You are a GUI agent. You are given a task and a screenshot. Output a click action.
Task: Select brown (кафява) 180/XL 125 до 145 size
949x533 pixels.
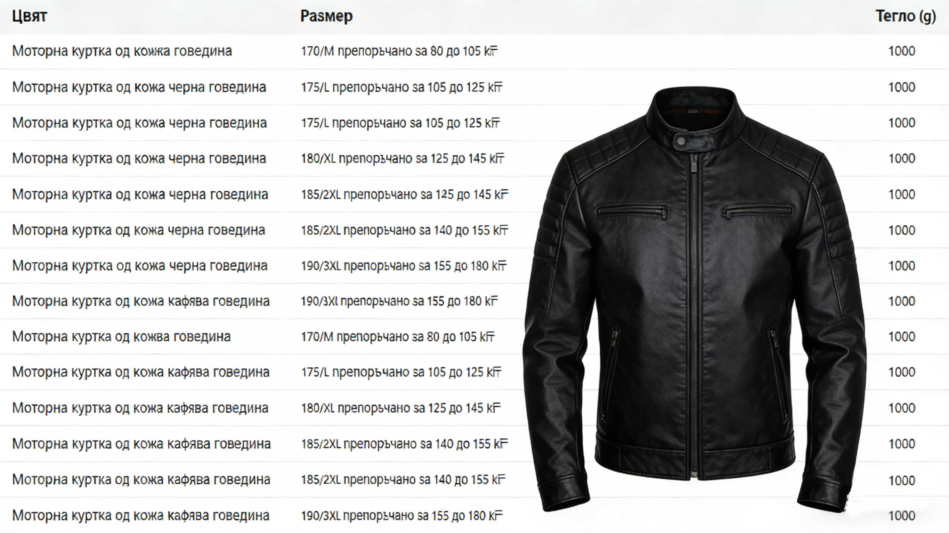point(401,408)
